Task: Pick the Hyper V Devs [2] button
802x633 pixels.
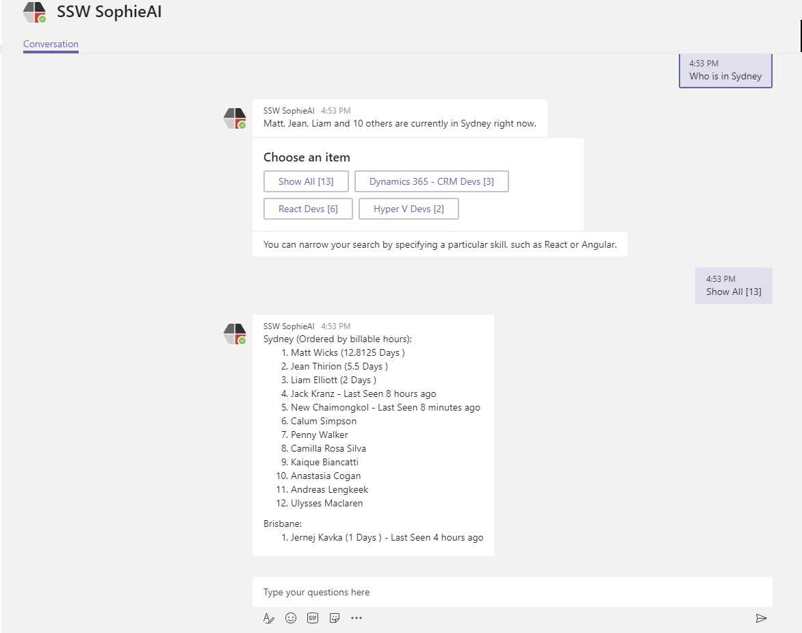Action: tap(409, 209)
